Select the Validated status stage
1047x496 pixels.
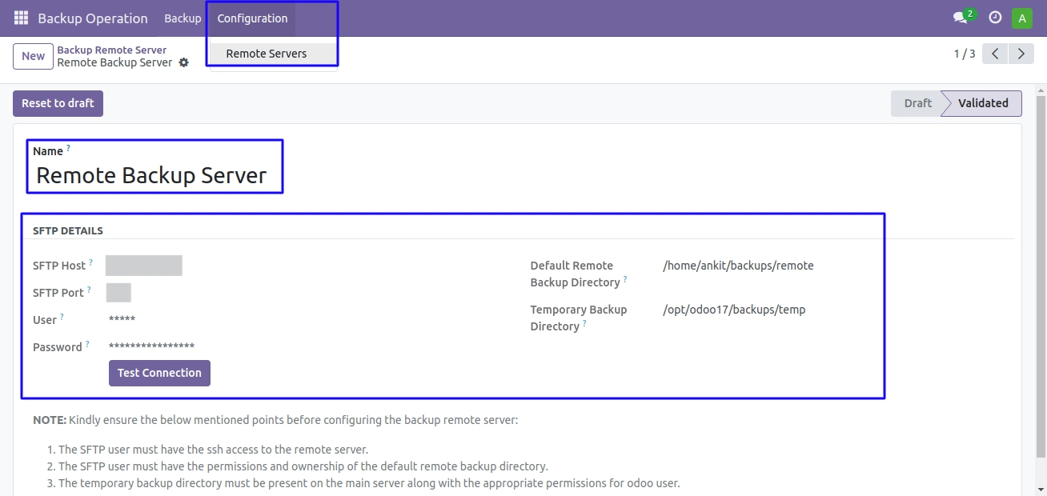[983, 103]
